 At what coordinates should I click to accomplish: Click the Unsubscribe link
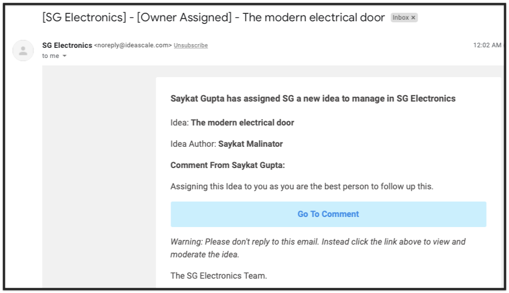191,46
